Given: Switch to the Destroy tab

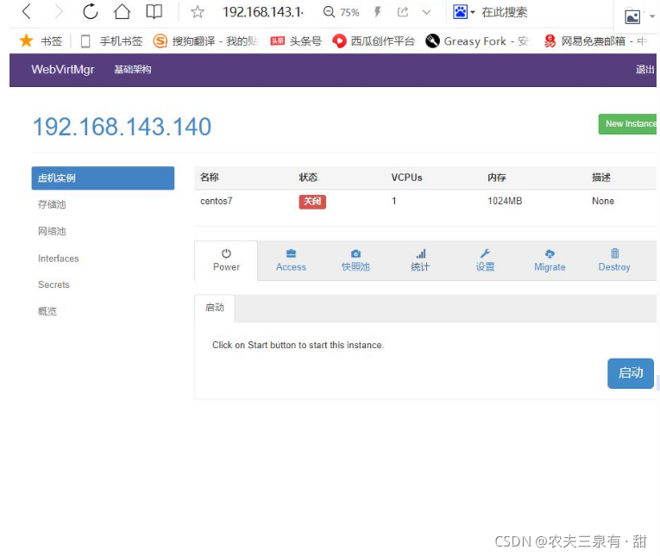Looking at the screenshot, I should 614,260.
